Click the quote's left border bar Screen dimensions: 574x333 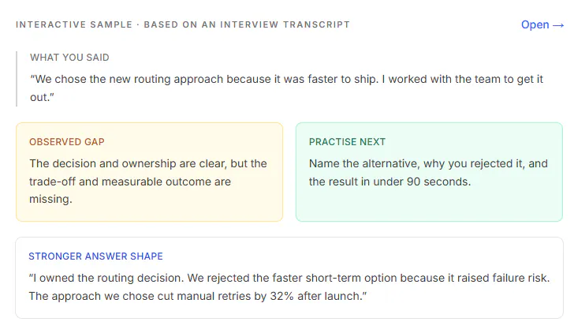pos(17,79)
